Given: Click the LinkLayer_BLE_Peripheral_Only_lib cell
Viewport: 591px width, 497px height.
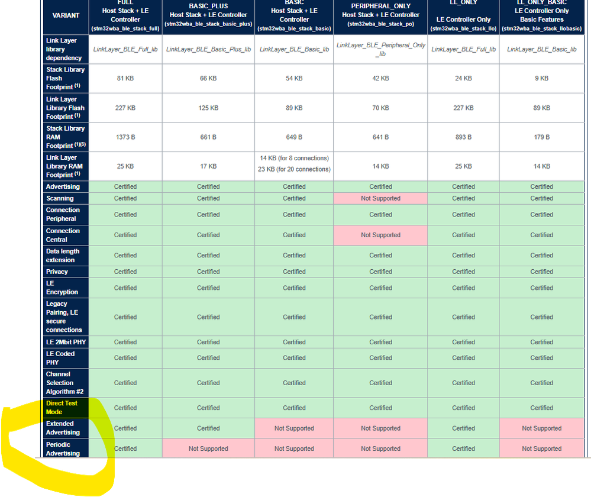Looking at the screenshot, I should tap(380, 49).
